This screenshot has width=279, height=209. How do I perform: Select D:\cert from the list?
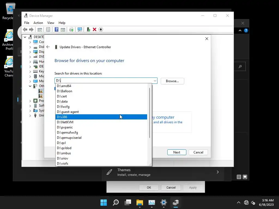[101, 96]
